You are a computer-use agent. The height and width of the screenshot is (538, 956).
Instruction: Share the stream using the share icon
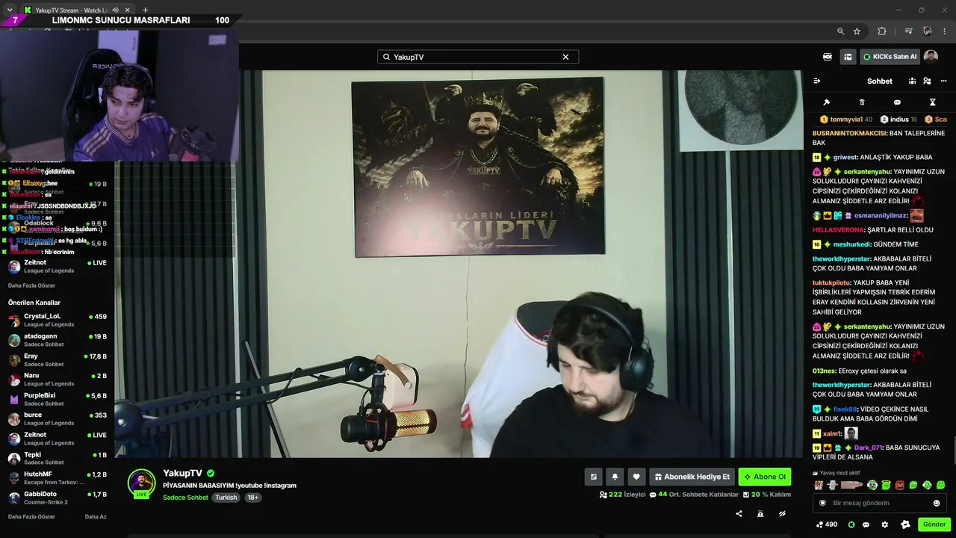(739, 514)
